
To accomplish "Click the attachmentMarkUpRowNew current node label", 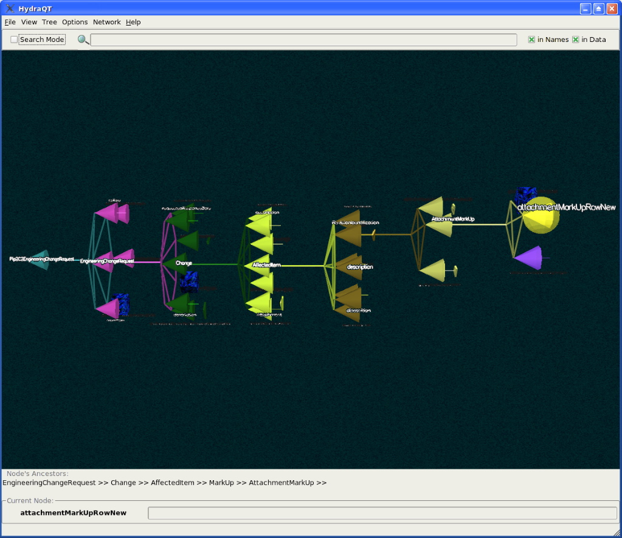I will (x=74, y=513).
